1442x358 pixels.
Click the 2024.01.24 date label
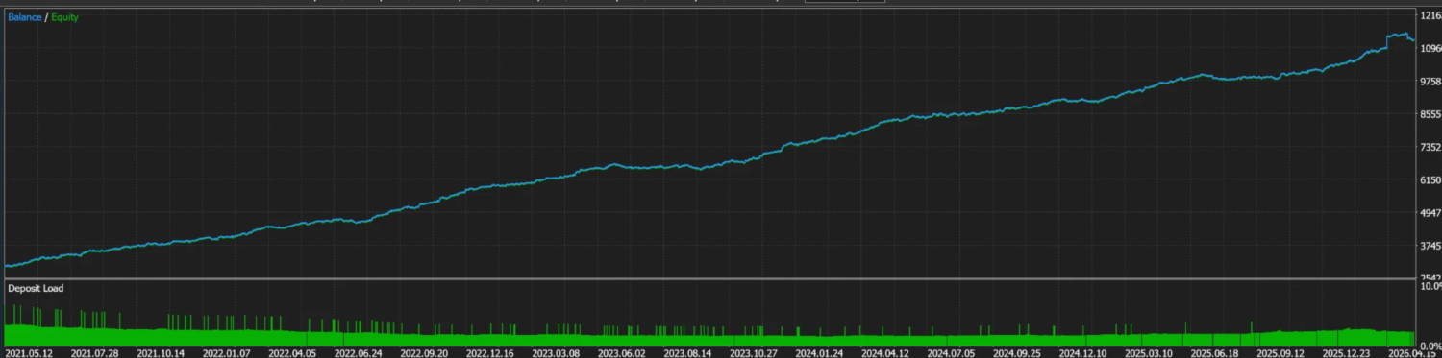tap(819, 352)
